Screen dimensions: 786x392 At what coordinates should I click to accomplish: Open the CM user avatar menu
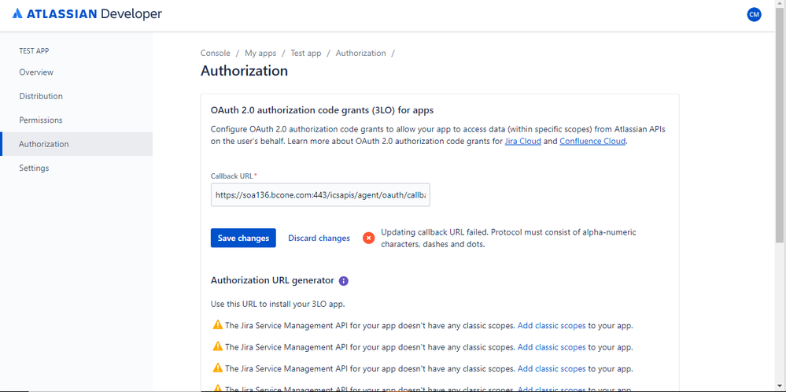tap(754, 14)
